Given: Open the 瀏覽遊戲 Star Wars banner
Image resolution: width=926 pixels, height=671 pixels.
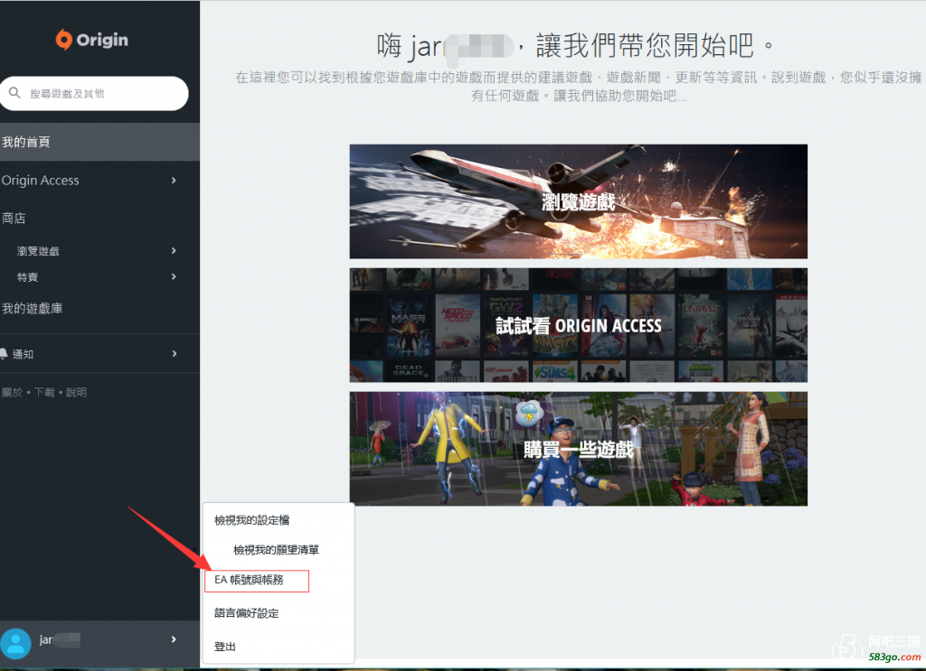Looking at the screenshot, I should (578, 201).
